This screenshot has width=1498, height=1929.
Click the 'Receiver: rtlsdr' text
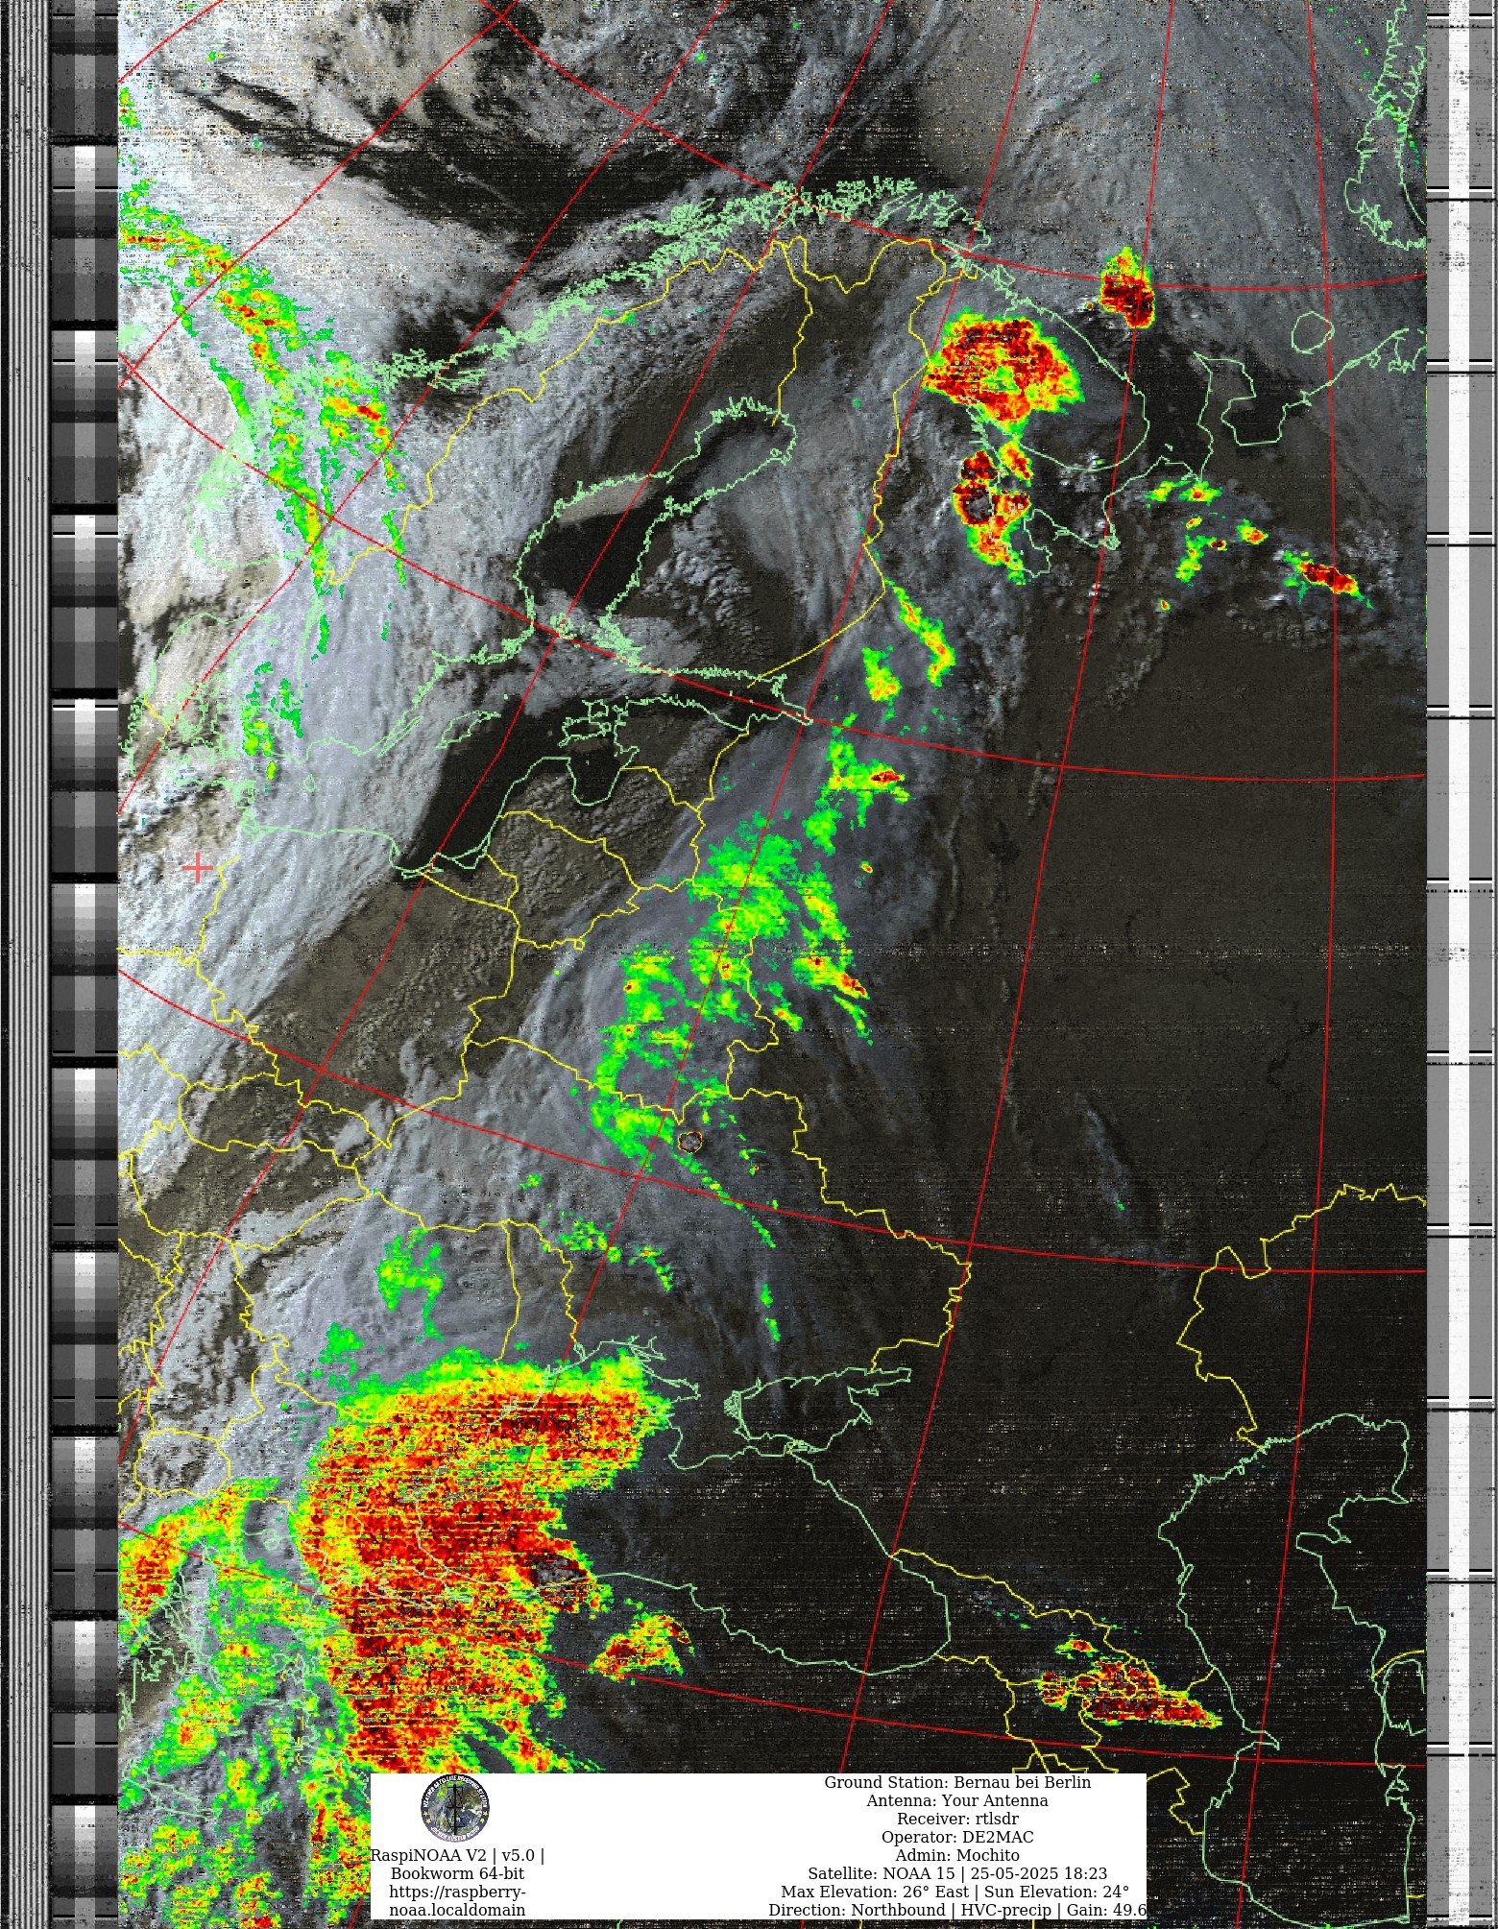957,1819
